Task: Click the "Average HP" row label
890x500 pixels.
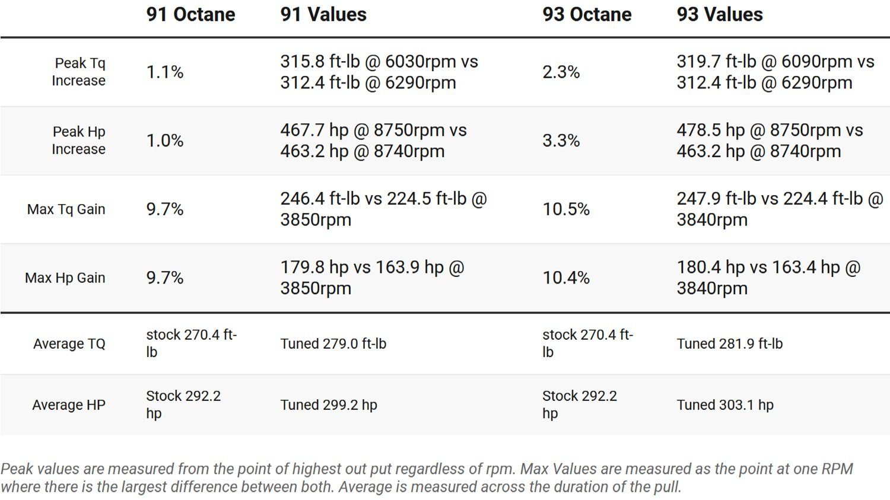Action: (x=69, y=405)
